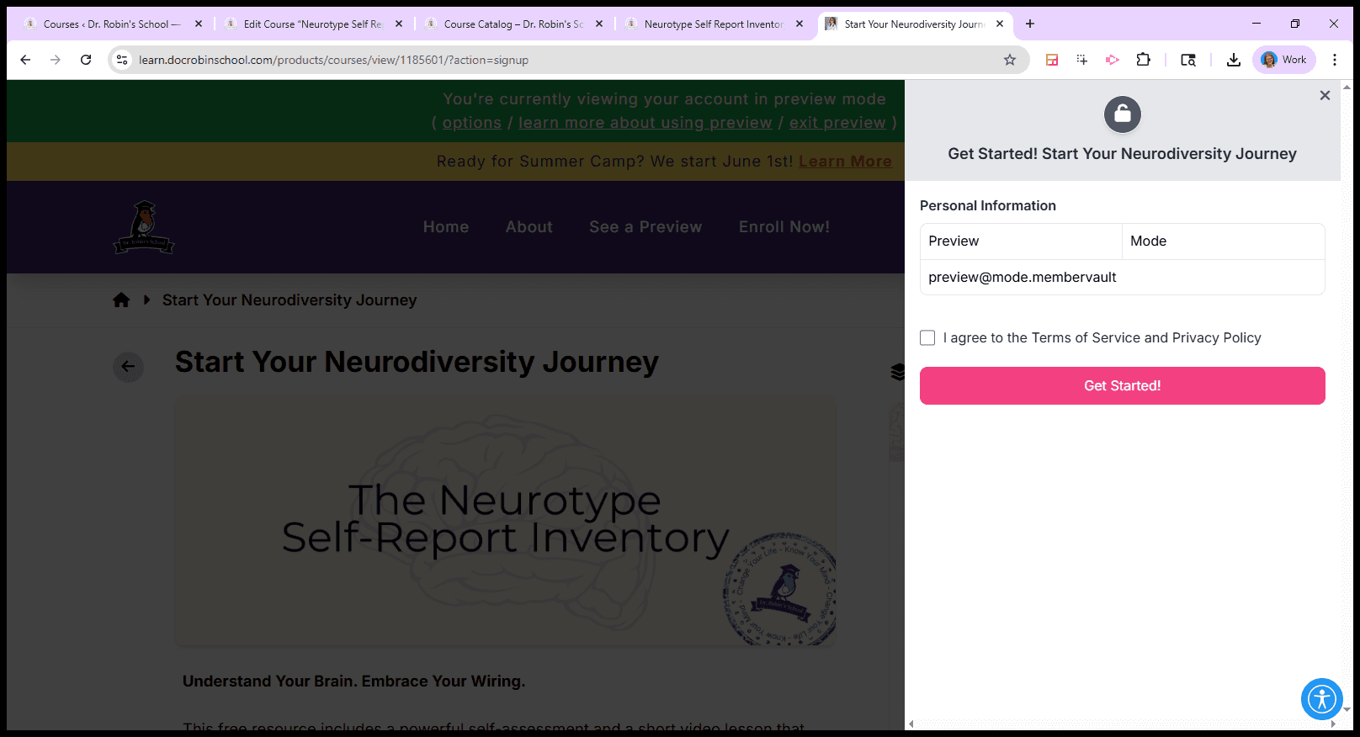Click the grid-plus extension icon in toolbar
The height and width of the screenshot is (737, 1360).
[1082, 60]
